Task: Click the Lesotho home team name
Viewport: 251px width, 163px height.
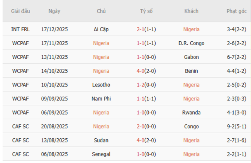Action: tap(101, 85)
